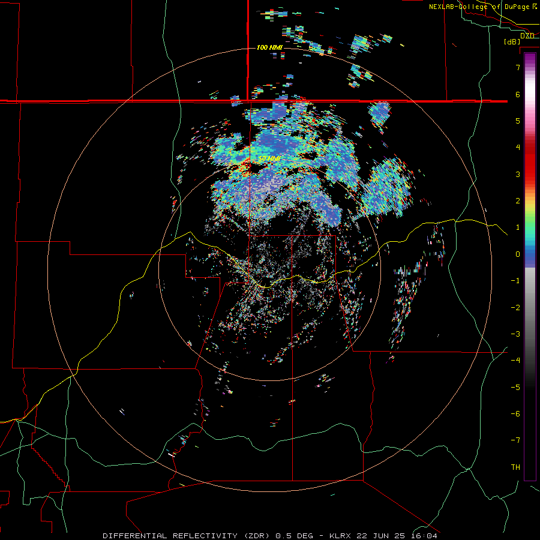This screenshot has height=540, width=540.
Task: Click the -7 value on the ZDR scale
Action: [x=515, y=440]
